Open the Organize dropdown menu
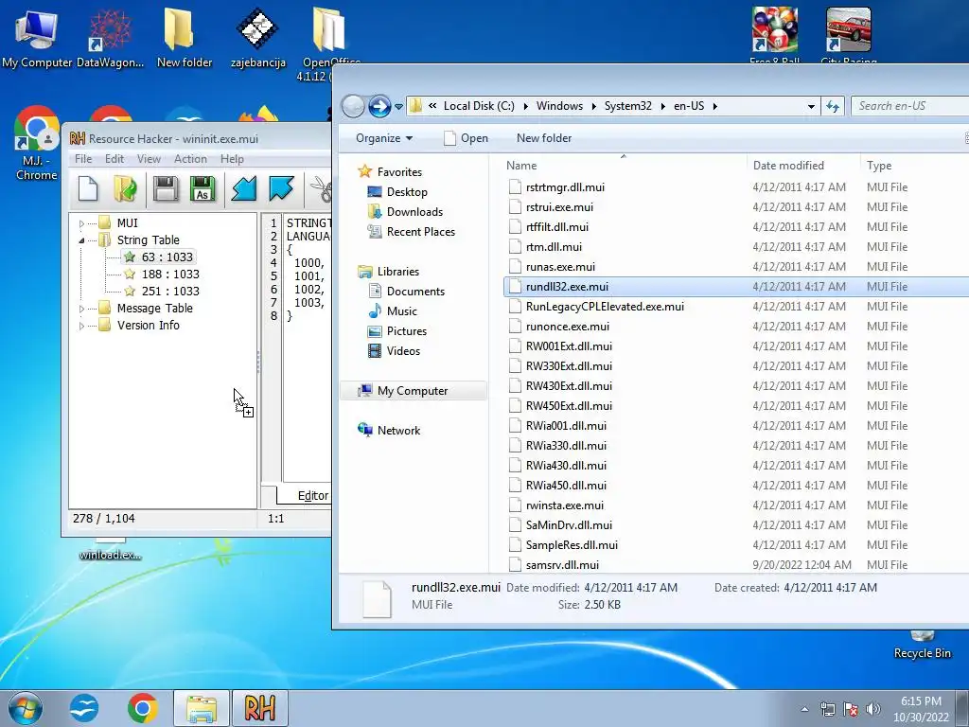Screen dimensions: 969x727 384,138
